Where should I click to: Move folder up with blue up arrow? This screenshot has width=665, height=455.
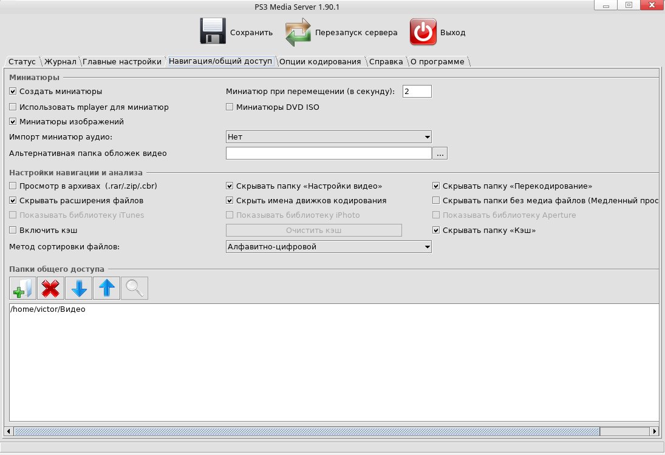pos(106,288)
